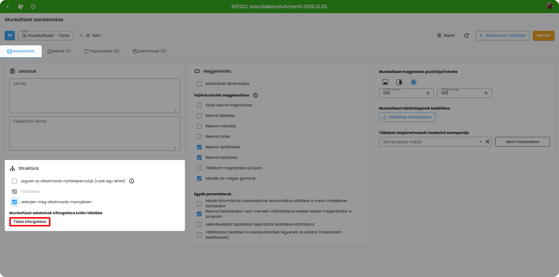The height and width of the screenshot is (277, 559).
Task: Click into the Fejlesztői leírás text area
Action: coord(95,133)
